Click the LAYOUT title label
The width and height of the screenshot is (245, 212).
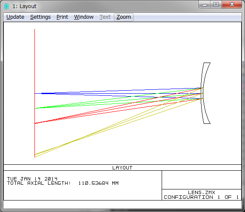tap(122, 168)
